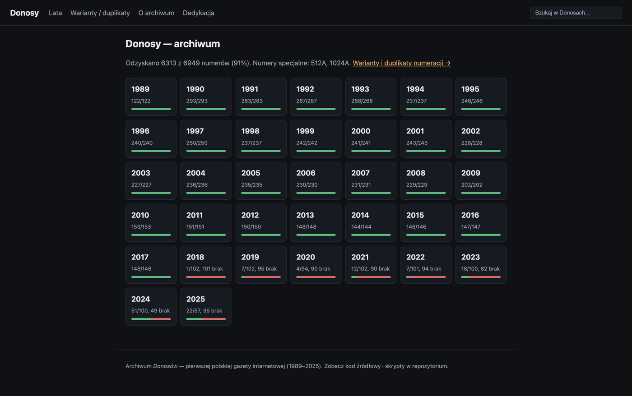Open the 1990 year card
The width and height of the screenshot is (632, 396).
[x=206, y=97]
